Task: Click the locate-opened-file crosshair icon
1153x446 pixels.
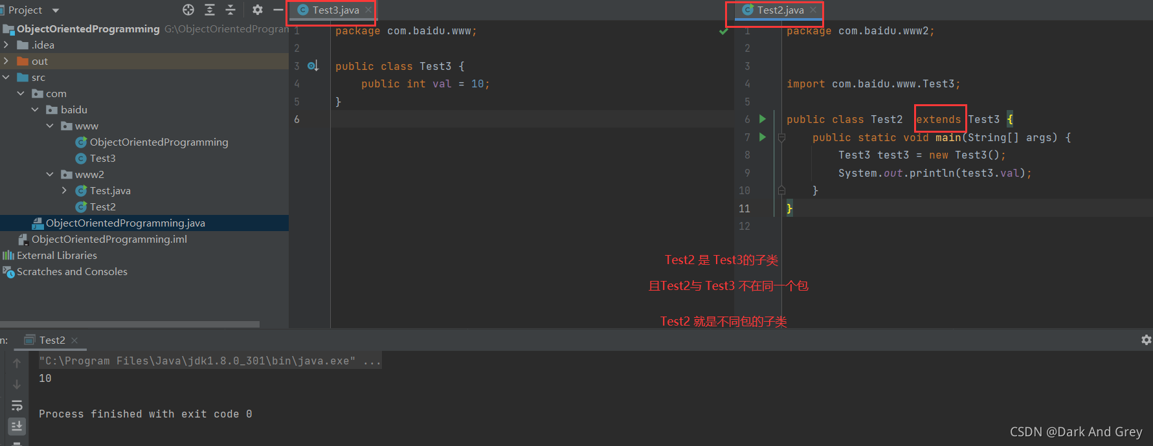Action: (x=188, y=10)
